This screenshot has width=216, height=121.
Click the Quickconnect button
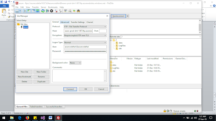(x=118, y=16)
